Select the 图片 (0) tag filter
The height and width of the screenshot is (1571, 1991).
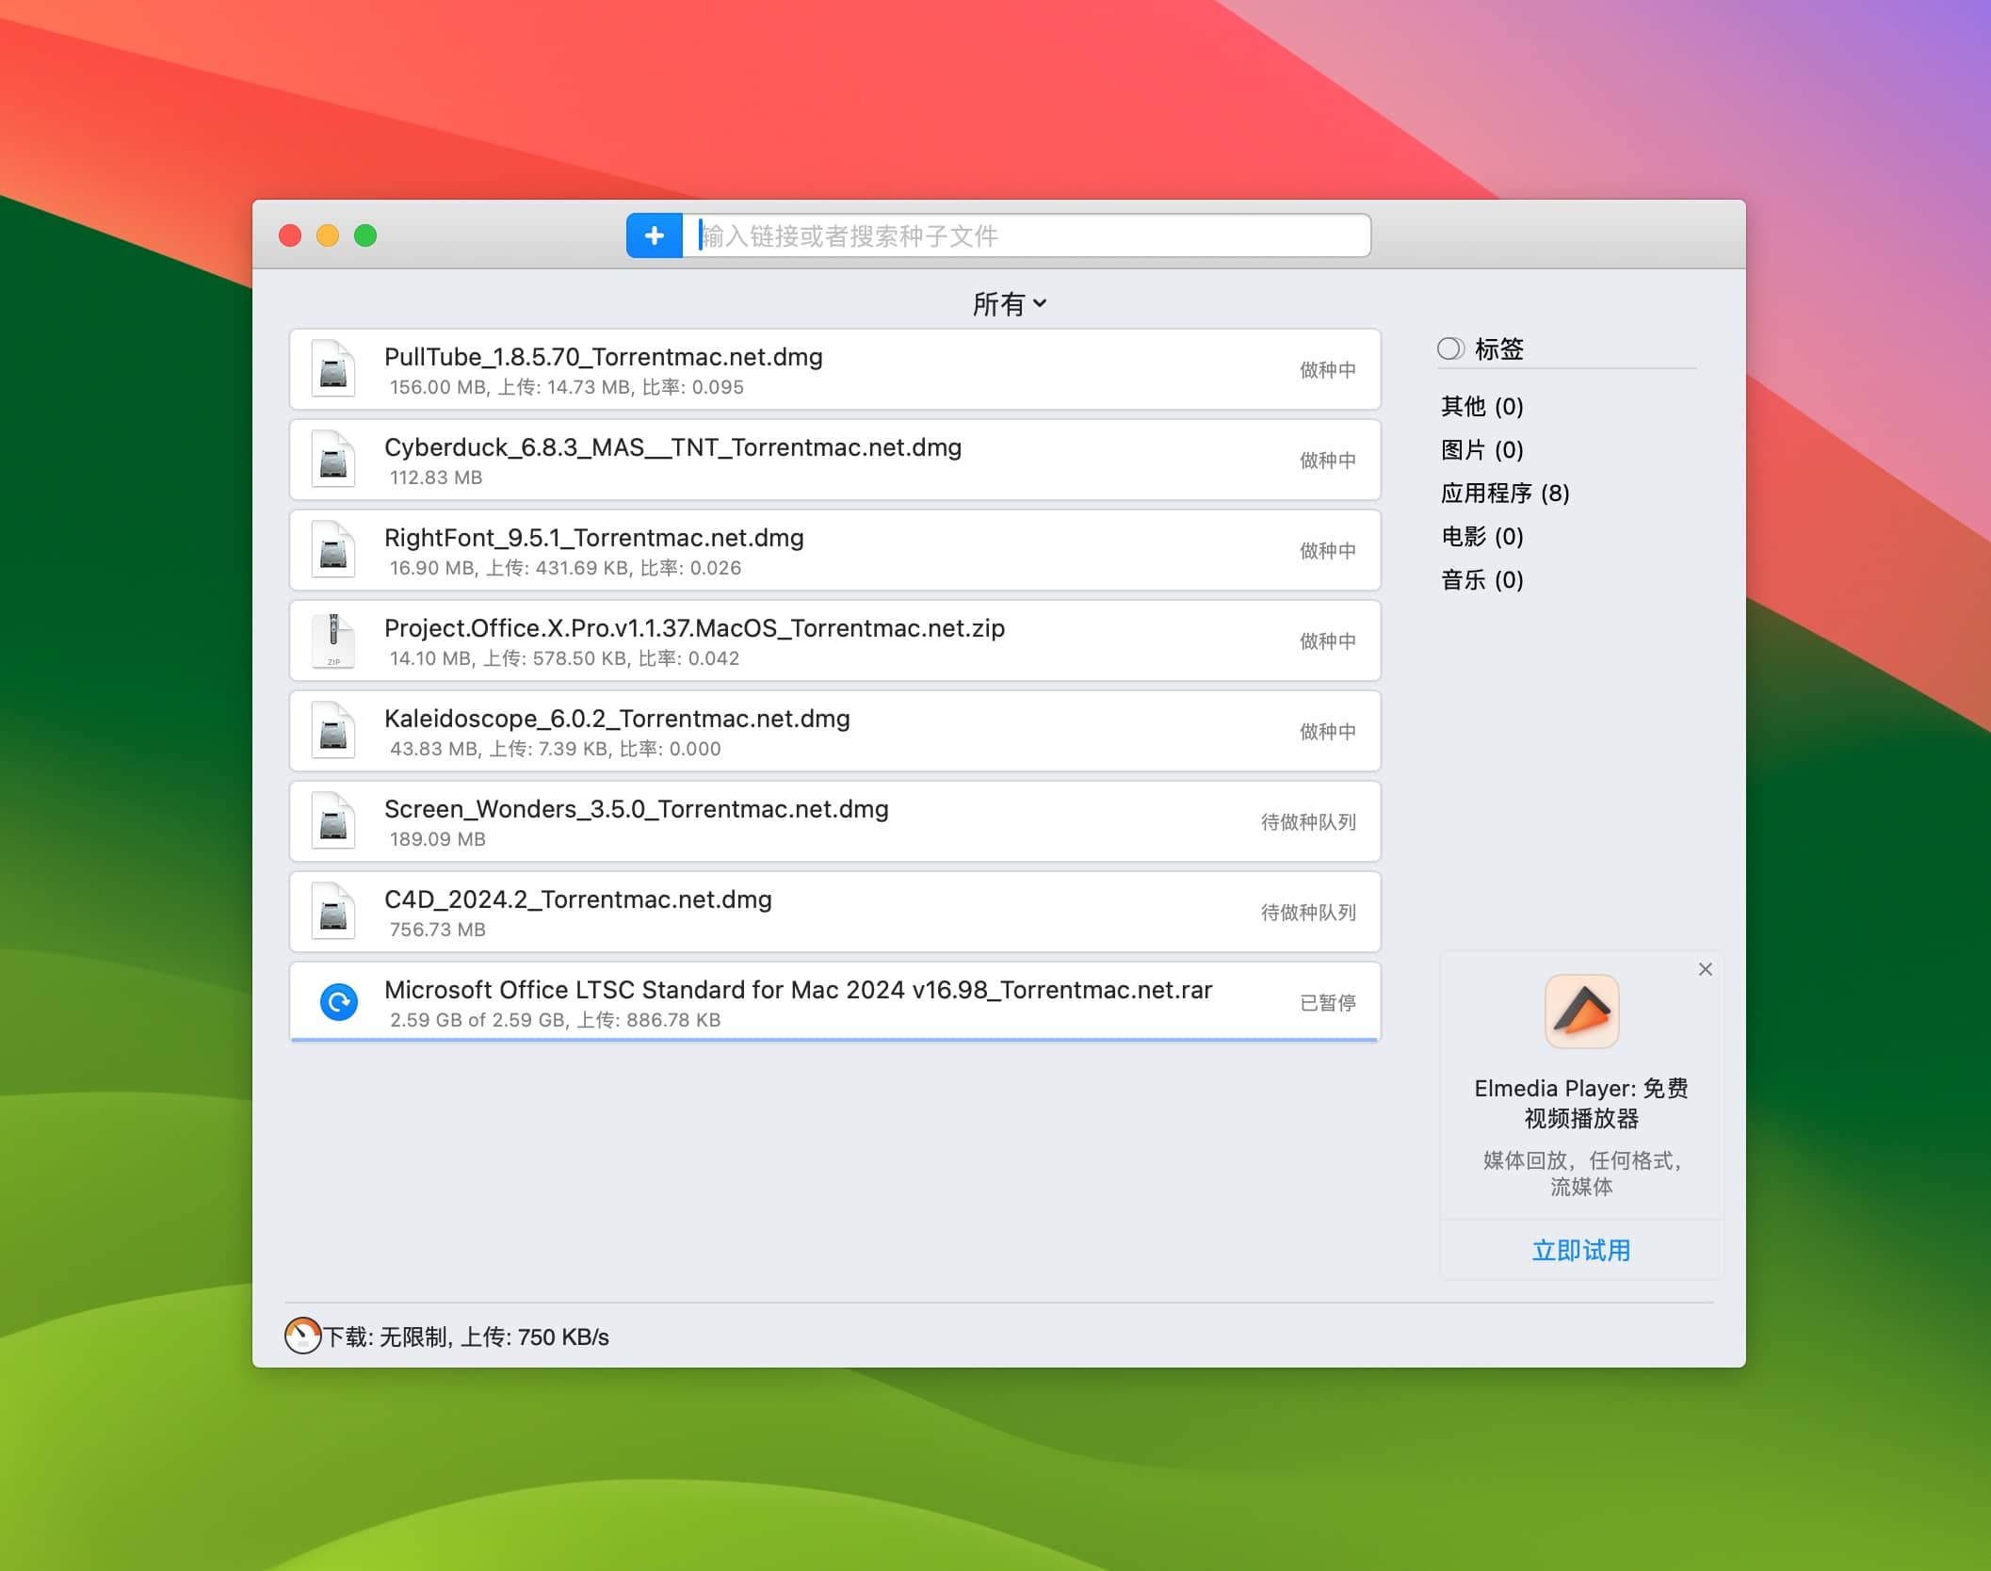click(1481, 450)
